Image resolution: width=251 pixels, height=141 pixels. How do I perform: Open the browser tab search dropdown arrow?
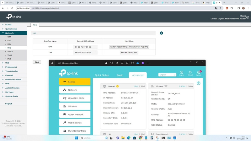tap(3, 3)
